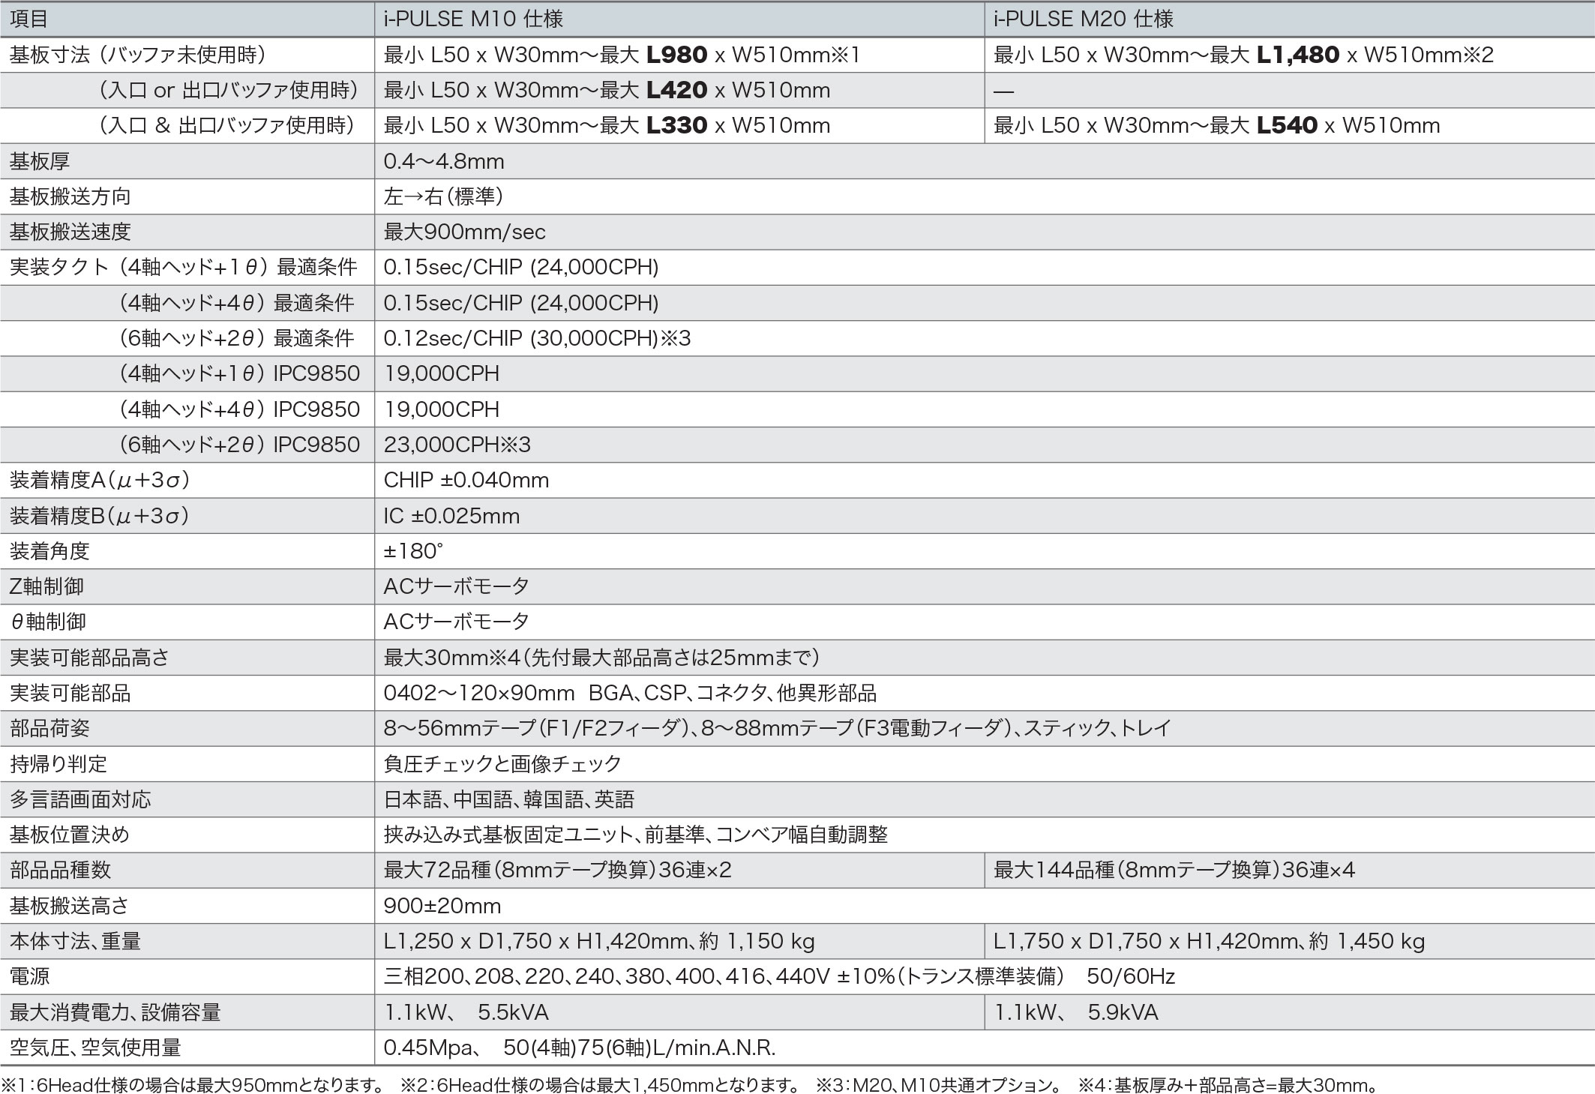
Task: Click the '部品品種数' row label
Action: click(x=60, y=870)
